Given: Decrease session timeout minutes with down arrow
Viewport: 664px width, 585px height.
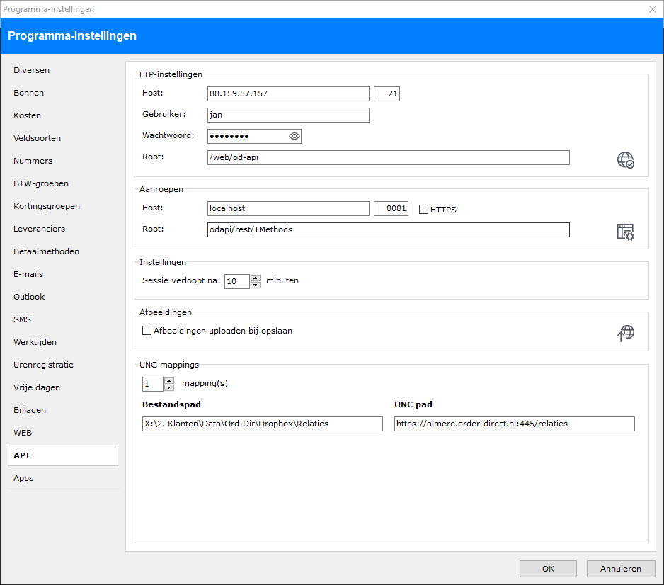Looking at the screenshot, I should pos(256,285).
